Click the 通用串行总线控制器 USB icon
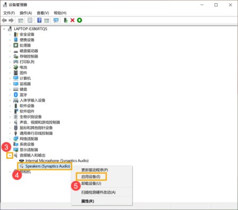The image size is (238, 210). click(16, 133)
